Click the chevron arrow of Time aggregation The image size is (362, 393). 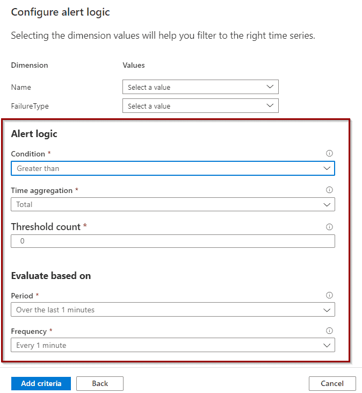pos(327,205)
